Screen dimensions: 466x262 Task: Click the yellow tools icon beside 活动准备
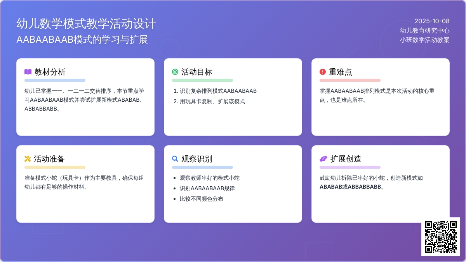pos(28,159)
